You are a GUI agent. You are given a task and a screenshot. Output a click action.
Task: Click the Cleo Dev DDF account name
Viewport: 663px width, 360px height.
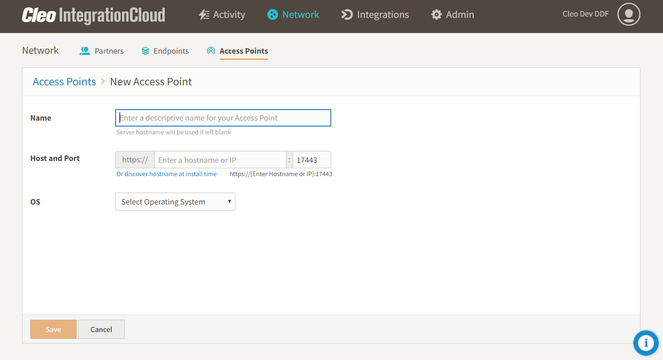585,14
